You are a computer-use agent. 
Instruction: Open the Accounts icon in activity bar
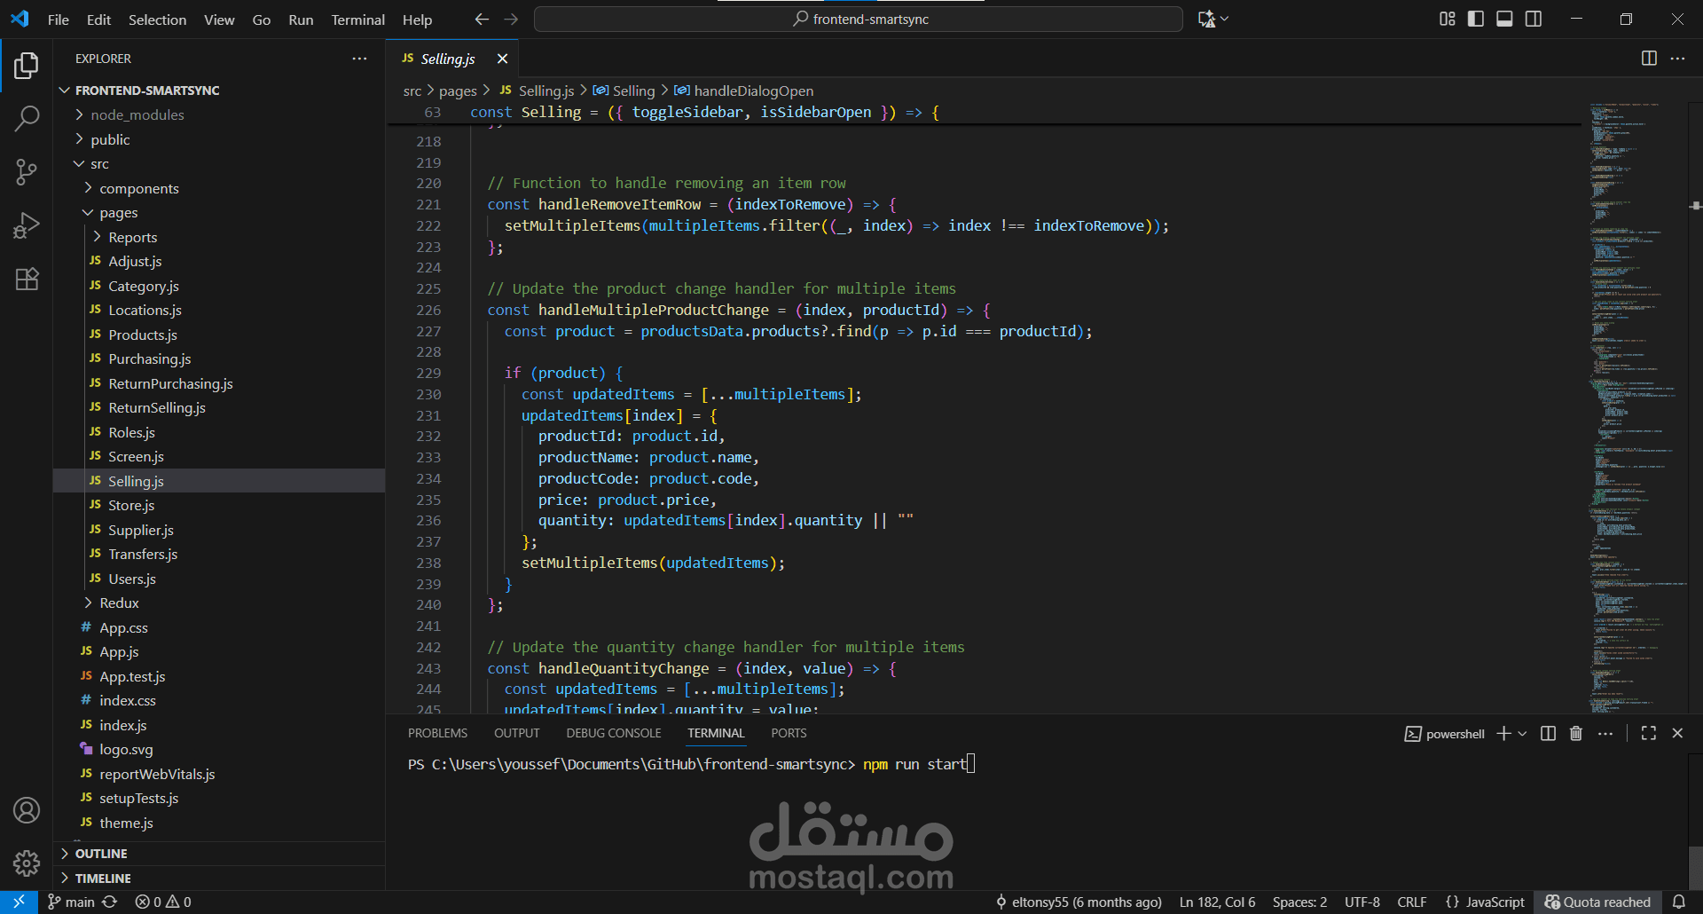(x=27, y=810)
